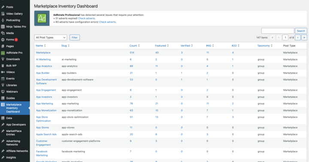Click the Insights pin icon
Image resolution: width=309 pixels, height=162 pixels.
3,157
